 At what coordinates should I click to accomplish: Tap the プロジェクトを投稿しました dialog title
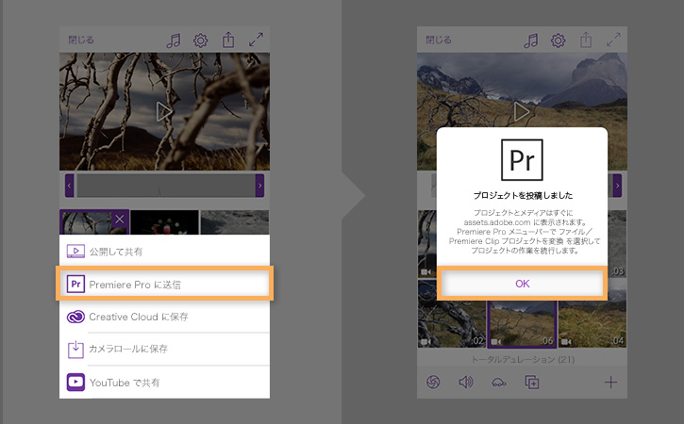coord(523,196)
